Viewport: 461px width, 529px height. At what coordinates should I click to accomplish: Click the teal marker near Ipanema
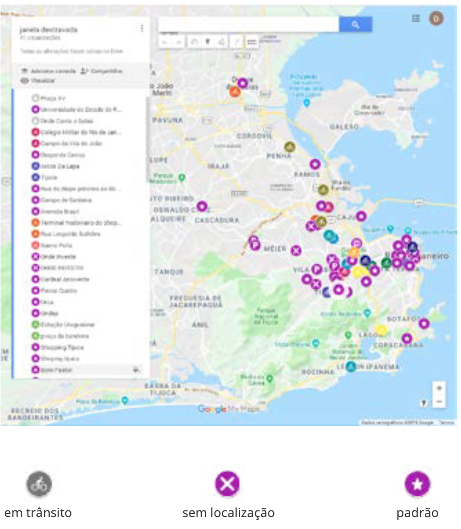(x=351, y=366)
